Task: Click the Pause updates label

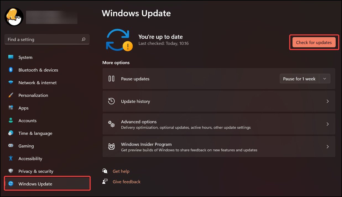Action: 135,79
